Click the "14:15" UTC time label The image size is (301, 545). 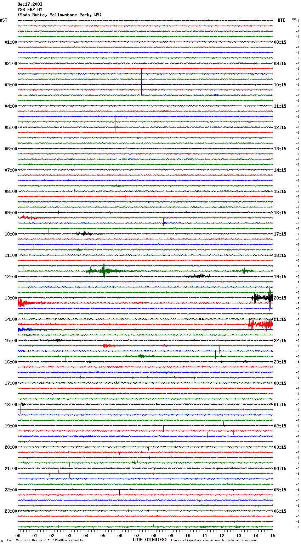pyautogui.click(x=280, y=170)
